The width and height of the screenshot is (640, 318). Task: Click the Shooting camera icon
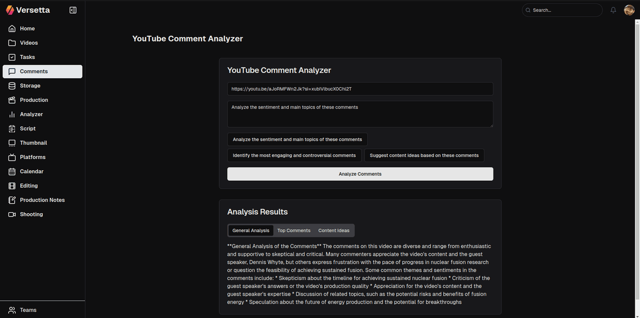pos(12,215)
